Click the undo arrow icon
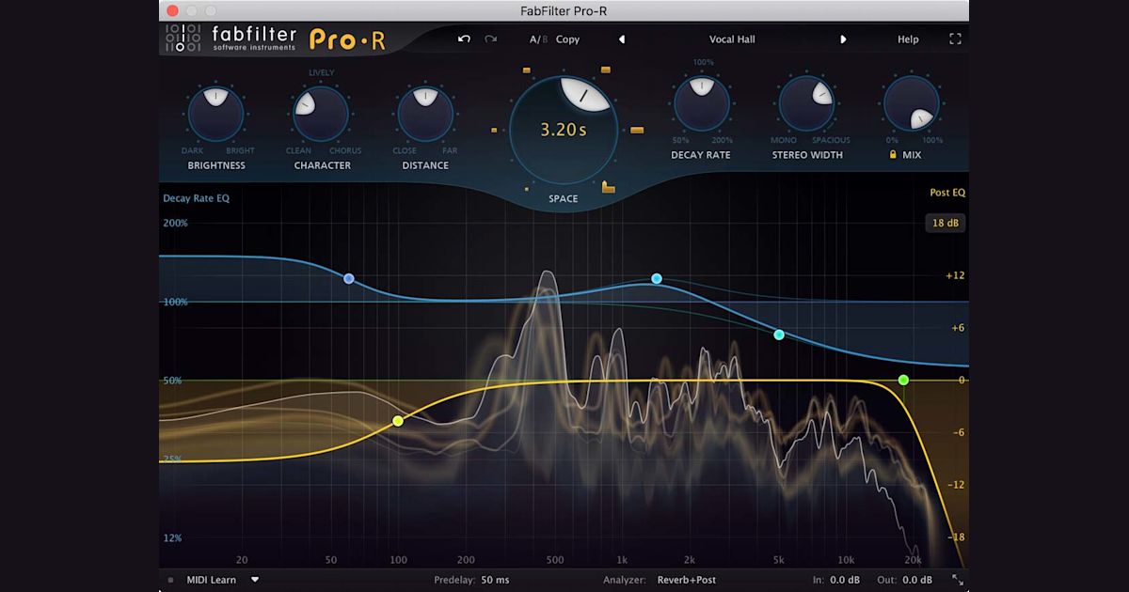Image resolution: width=1129 pixels, height=592 pixels. 464,39
